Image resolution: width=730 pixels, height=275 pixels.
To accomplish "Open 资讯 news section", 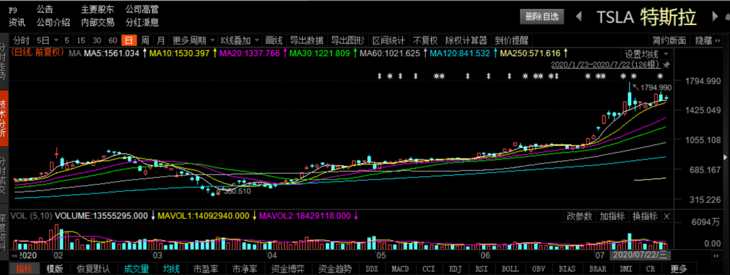I will 17,22.
